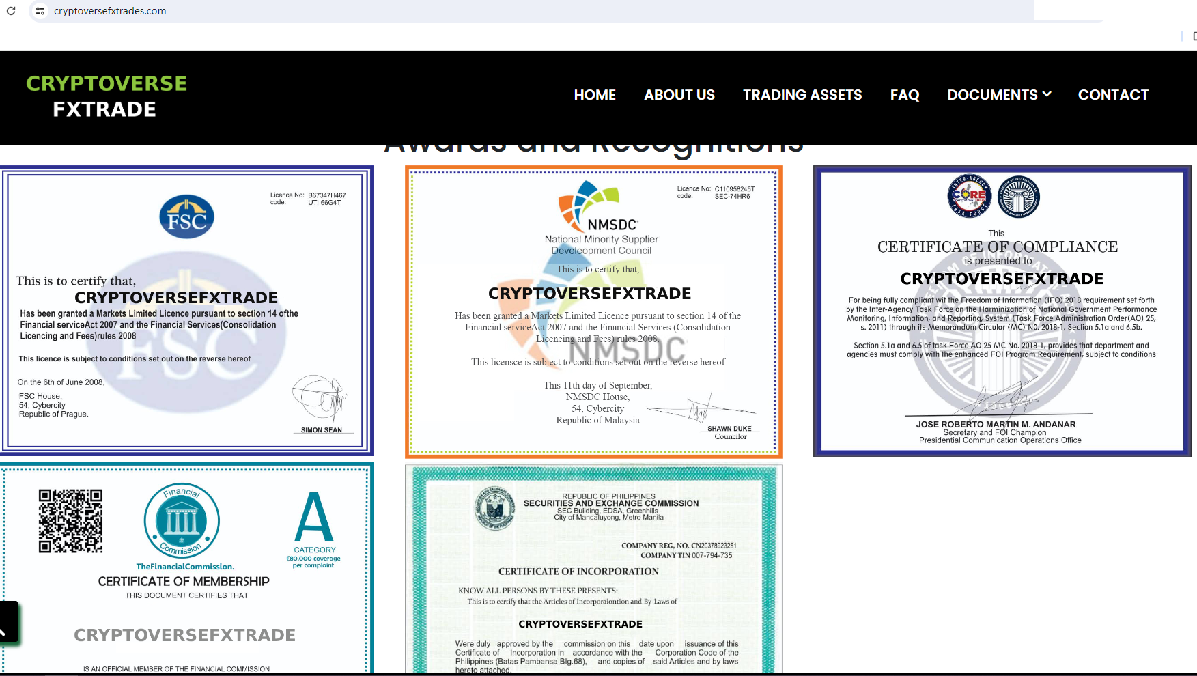Click the round blue seal beside CORE
This screenshot has width=1197, height=676.
(1018, 196)
